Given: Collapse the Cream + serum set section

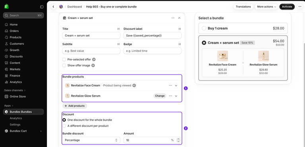Looking at the screenshot, I should [179, 18].
